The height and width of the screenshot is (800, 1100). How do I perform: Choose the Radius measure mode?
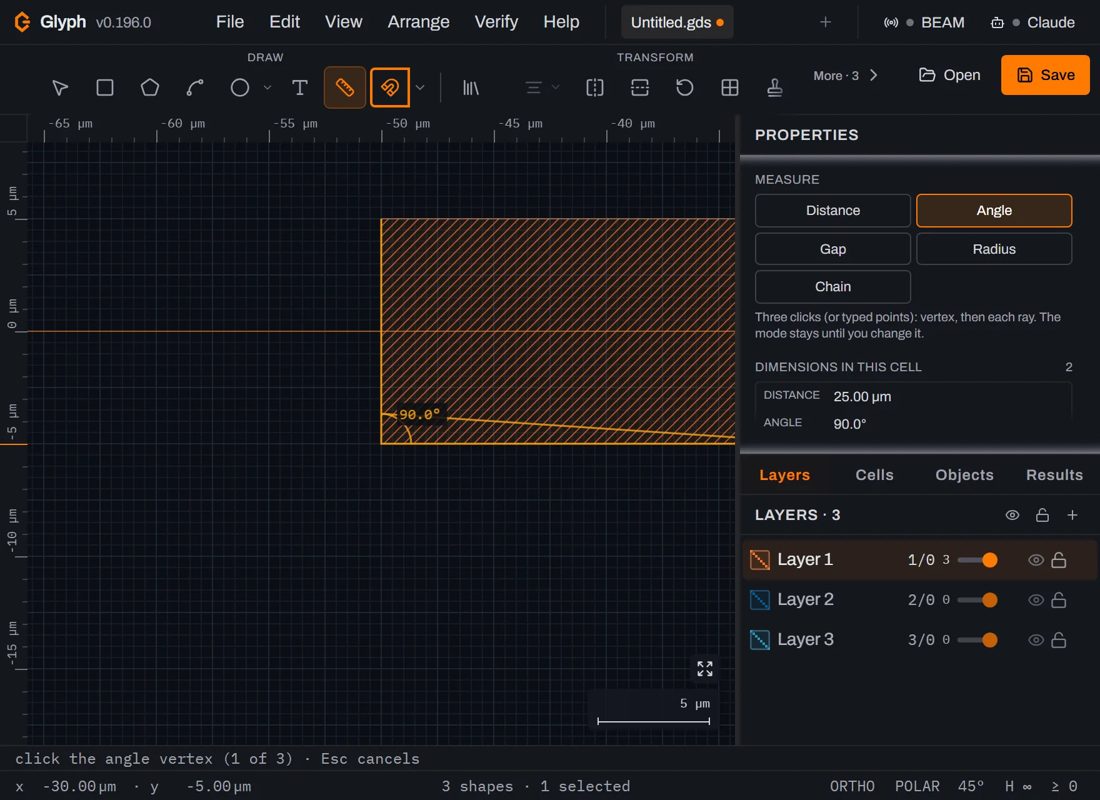click(x=994, y=249)
